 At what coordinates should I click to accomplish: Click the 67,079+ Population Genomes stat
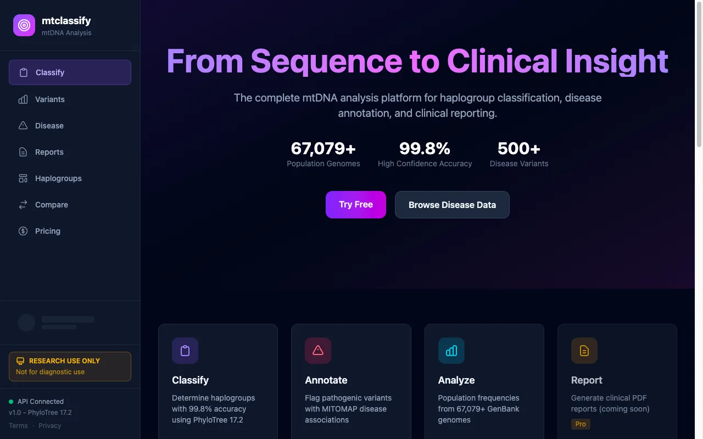(x=323, y=154)
